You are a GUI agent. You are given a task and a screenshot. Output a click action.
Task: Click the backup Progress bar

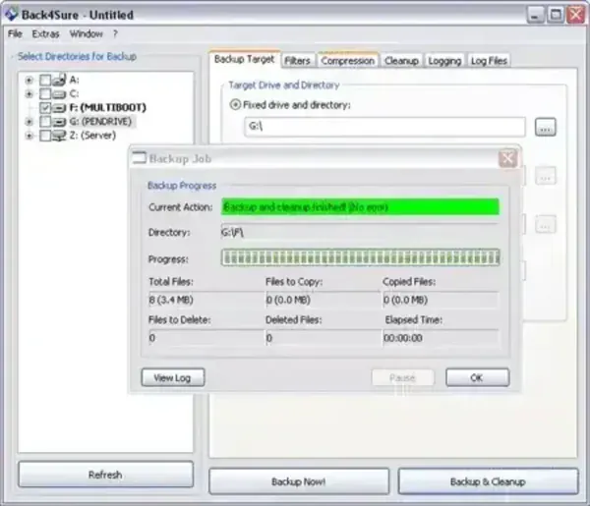361,257
